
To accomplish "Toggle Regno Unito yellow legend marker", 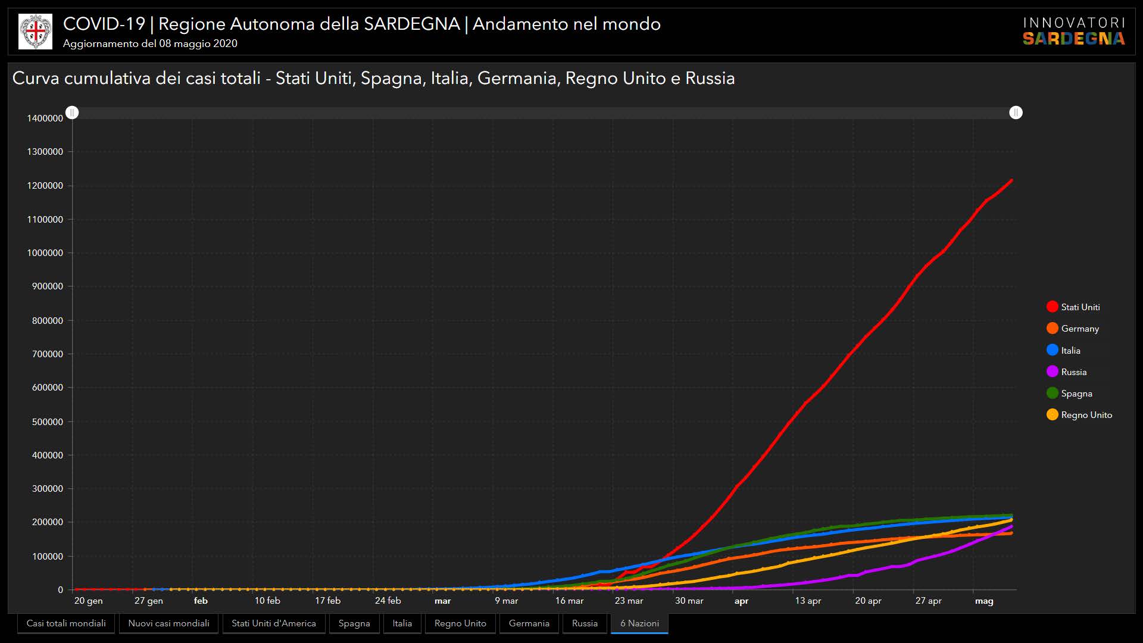I will 1052,414.
